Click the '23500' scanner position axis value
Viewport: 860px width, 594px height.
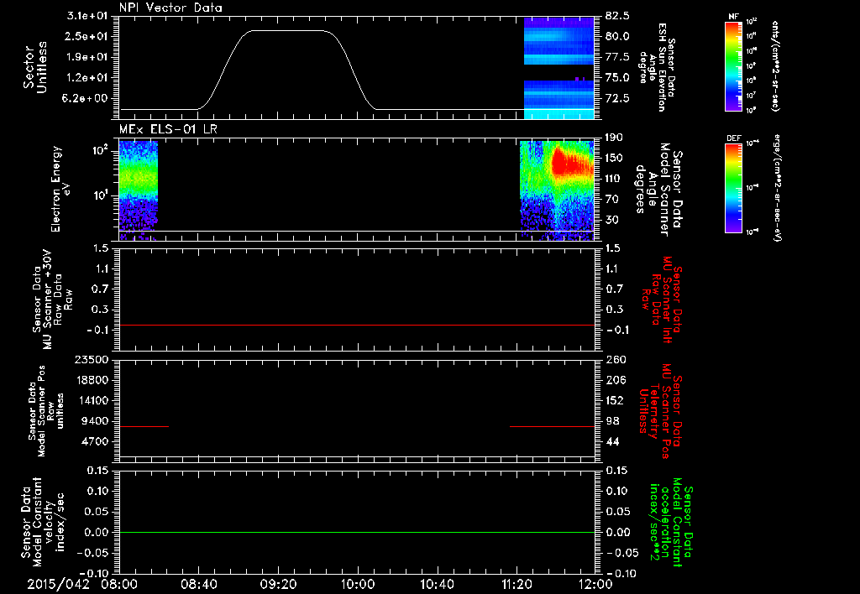(x=92, y=359)
